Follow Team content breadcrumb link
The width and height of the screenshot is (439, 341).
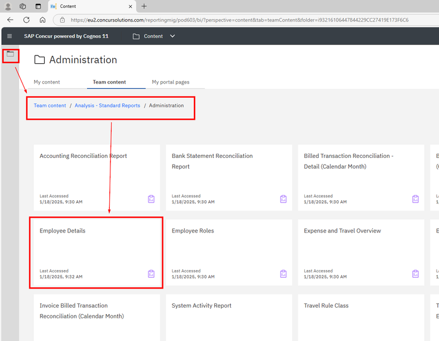tap(50, 106)
